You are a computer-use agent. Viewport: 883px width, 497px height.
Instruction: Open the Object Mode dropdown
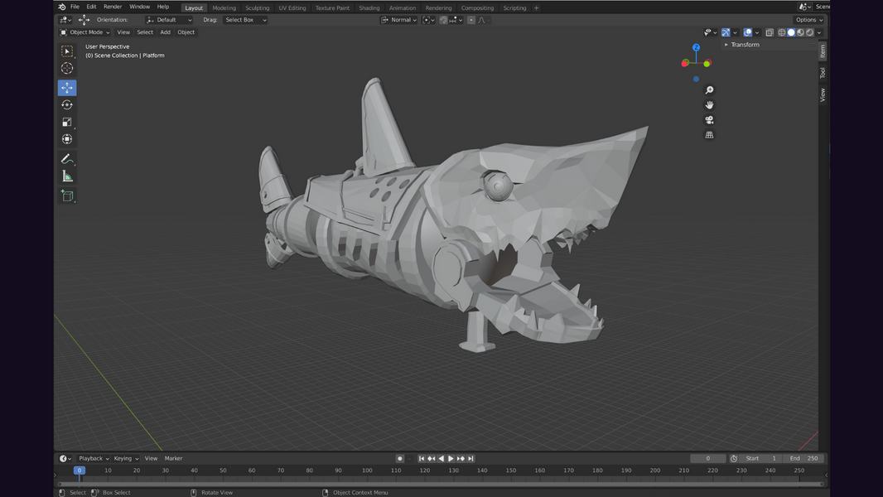(x=84, y=32)
